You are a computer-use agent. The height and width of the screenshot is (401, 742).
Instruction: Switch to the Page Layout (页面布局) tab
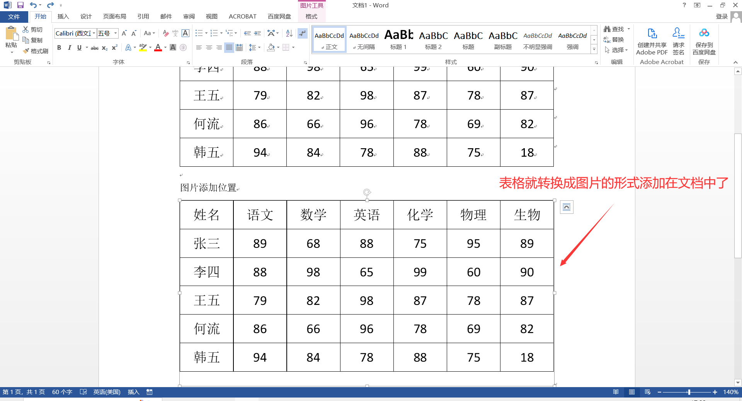114,17
